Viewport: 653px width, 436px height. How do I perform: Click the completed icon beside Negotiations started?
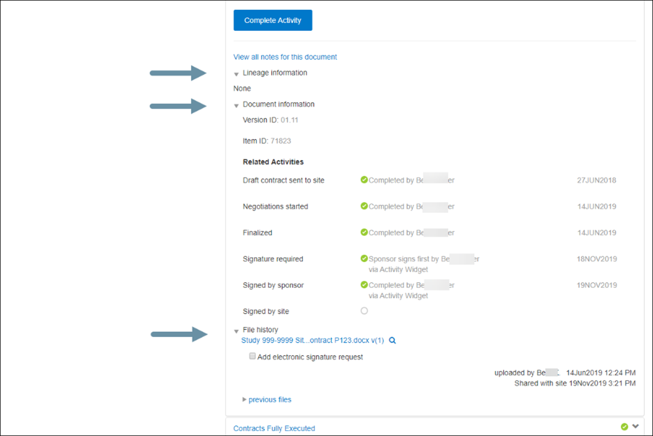point(365,206)
